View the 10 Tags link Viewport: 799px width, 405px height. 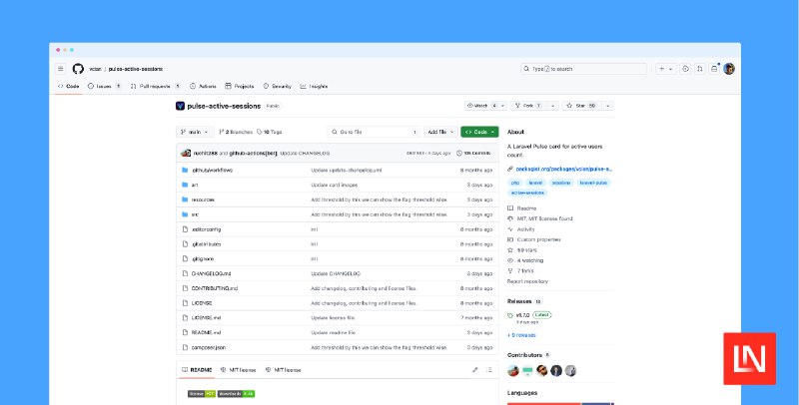click(270, 132)
